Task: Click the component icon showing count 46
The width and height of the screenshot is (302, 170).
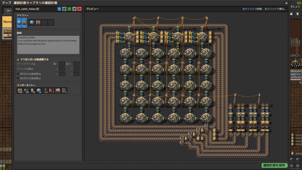Action: click(x=33, y=91)
